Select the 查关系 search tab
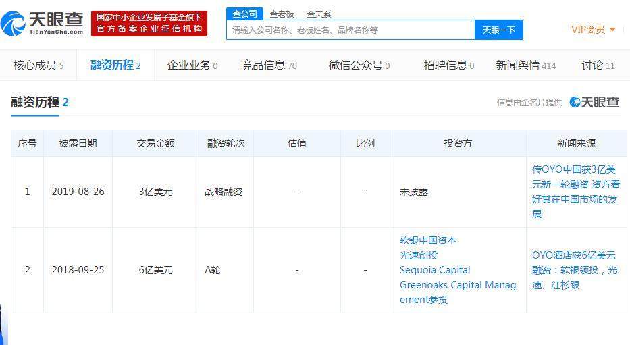 point(319,14)
